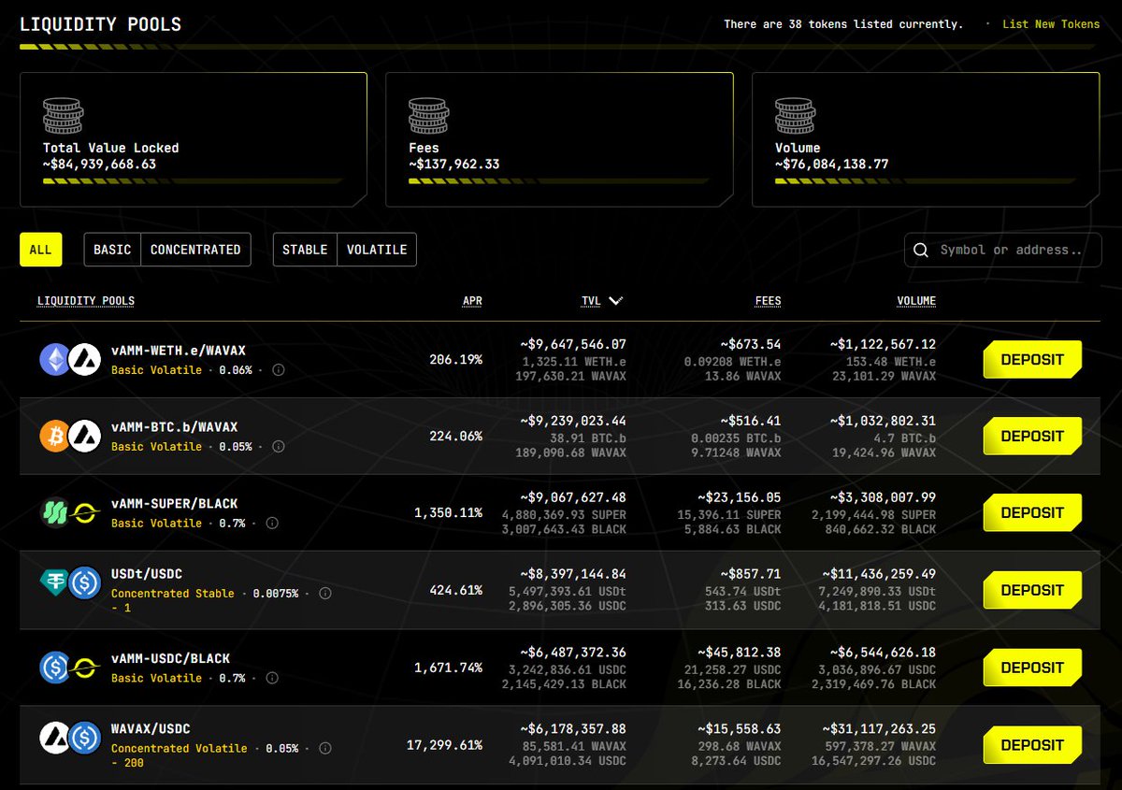Click Concentrated Stable label on USDt/USDC
The image size is (1122, 790).
(173, 594)
